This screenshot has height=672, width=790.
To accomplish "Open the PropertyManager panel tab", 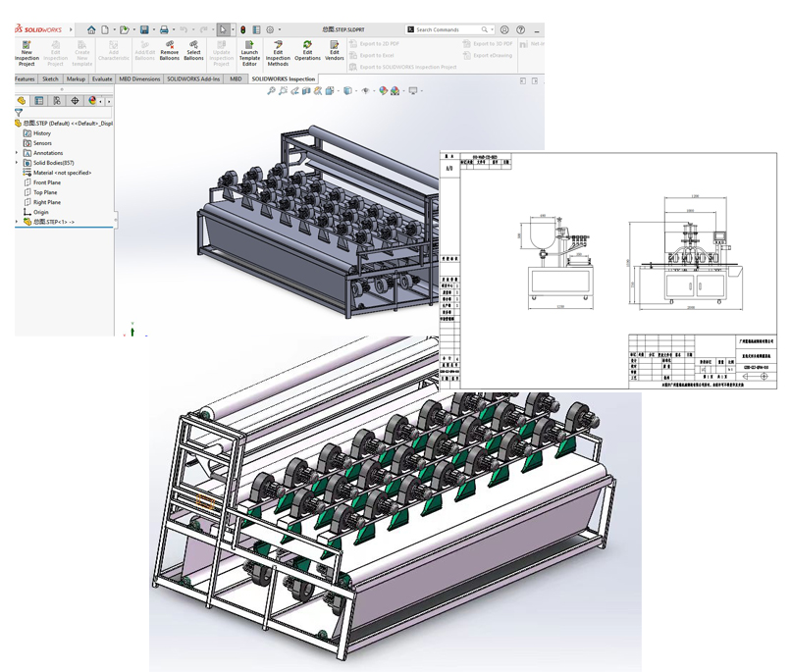I will click(39, 100).
